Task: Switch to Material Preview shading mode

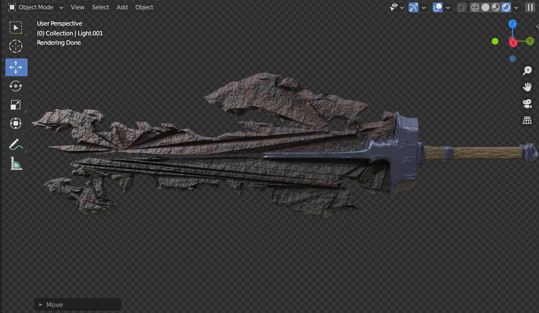Action: [x=495, y=7]
